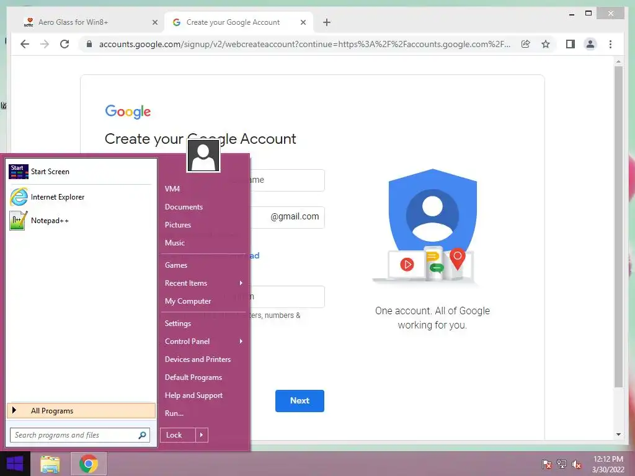Click the forward navigation arrow in Chrome
The height and width of the screenshot is (476, 635).
pyautogui.click(x=45, y=44)
